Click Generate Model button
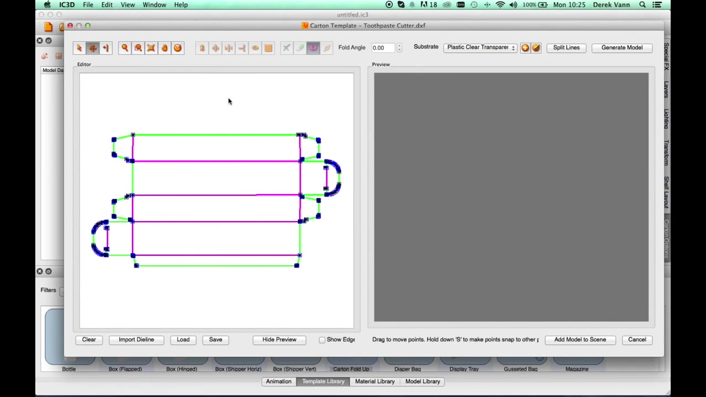 coord(622,47)
